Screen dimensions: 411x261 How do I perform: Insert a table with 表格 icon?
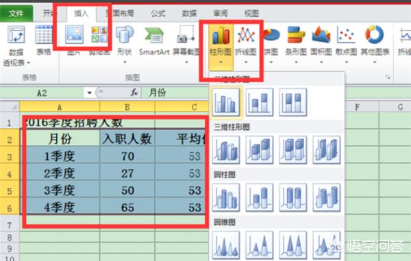44,35
